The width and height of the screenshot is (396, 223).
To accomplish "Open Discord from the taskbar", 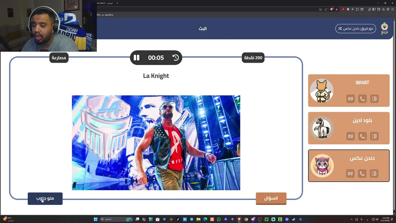I will tap(253, 219).
